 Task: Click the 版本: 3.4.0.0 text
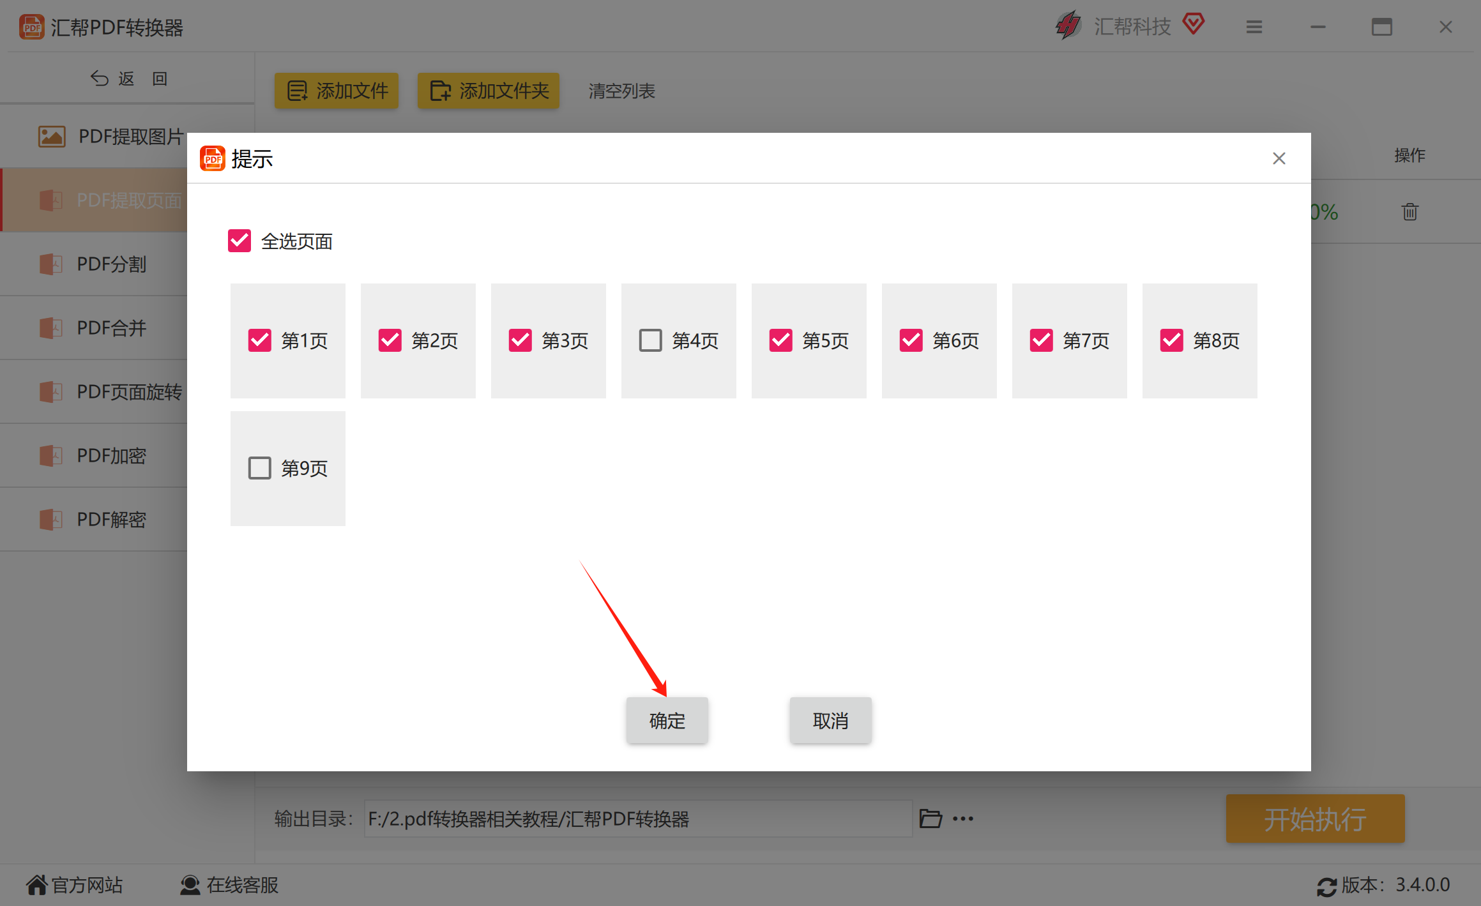(1395, 885)
